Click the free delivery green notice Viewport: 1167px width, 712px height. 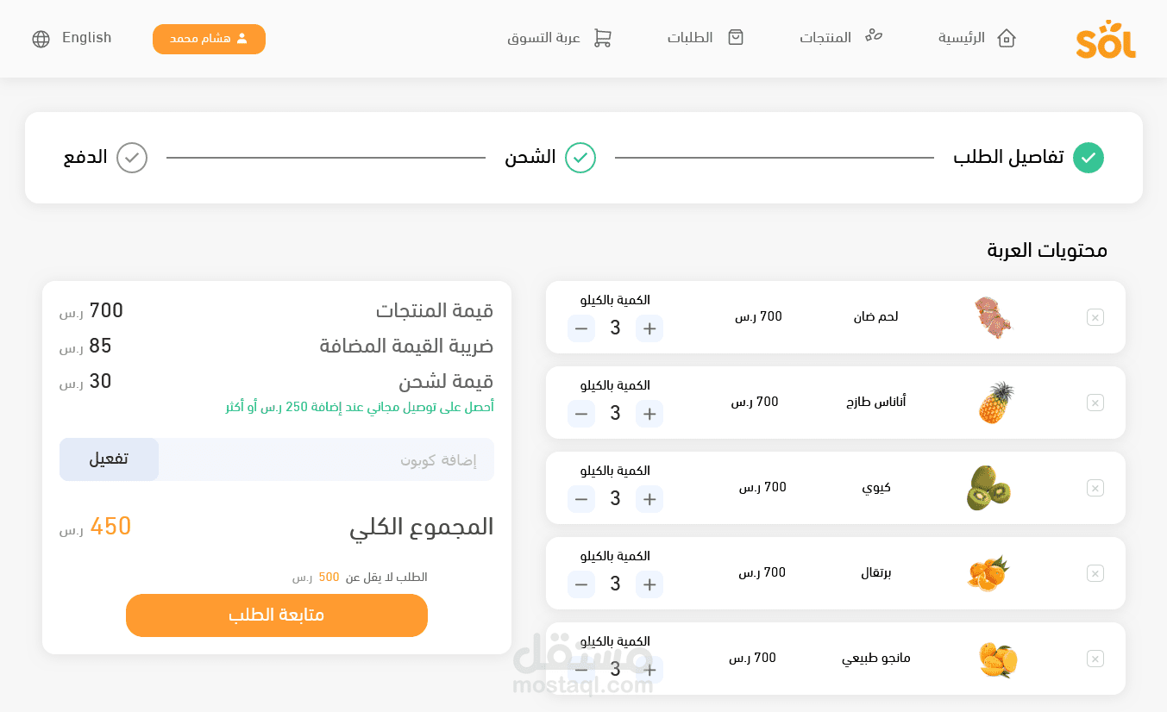[360, 407]
